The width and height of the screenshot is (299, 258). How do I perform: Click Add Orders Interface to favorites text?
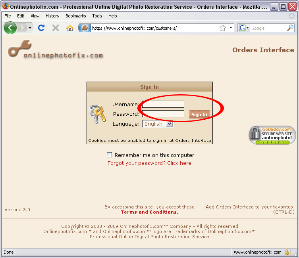[250, 209]
